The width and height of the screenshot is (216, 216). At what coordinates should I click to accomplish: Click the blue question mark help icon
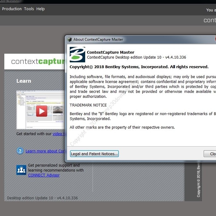tap(20, 151)
